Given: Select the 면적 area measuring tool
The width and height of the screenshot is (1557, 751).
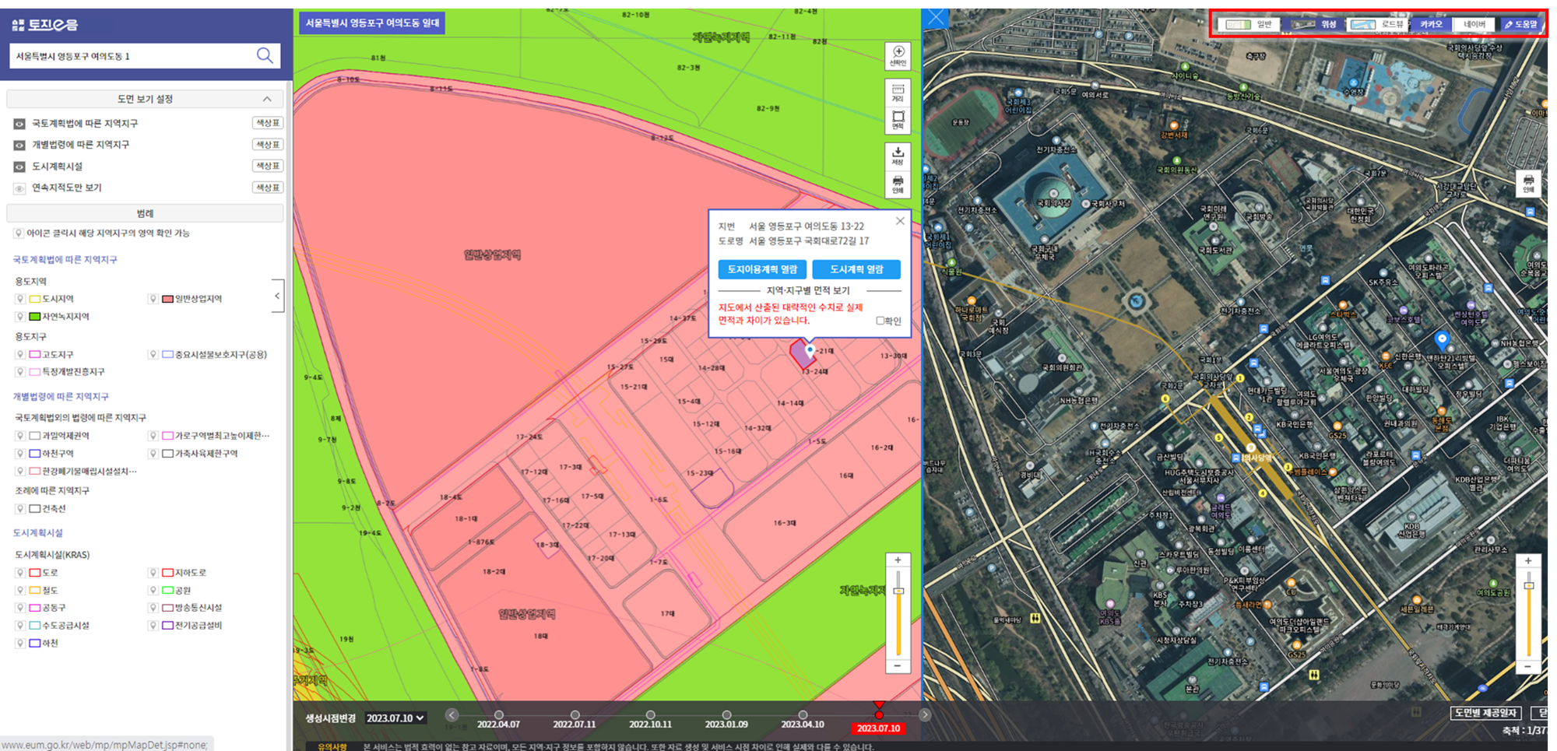Looking at the screenshot, I should click(898, 120).
